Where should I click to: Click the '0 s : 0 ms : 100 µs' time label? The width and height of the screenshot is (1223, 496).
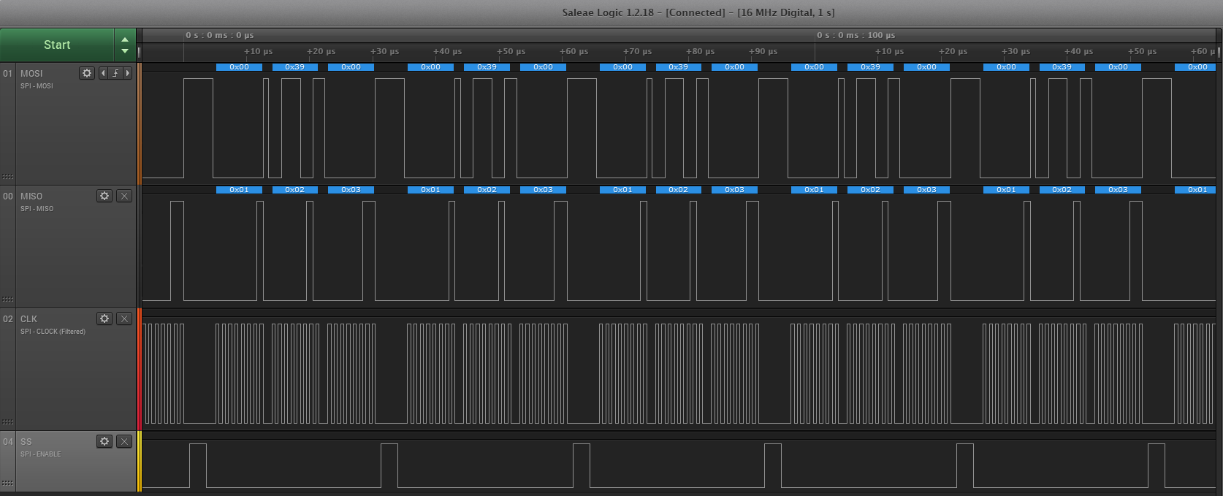(x=856, y=35)
